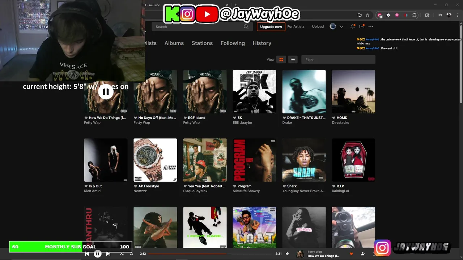This screenshot has width=463, height=260.
Task: Open the browser side search icon
Action: tap(427, 15)
